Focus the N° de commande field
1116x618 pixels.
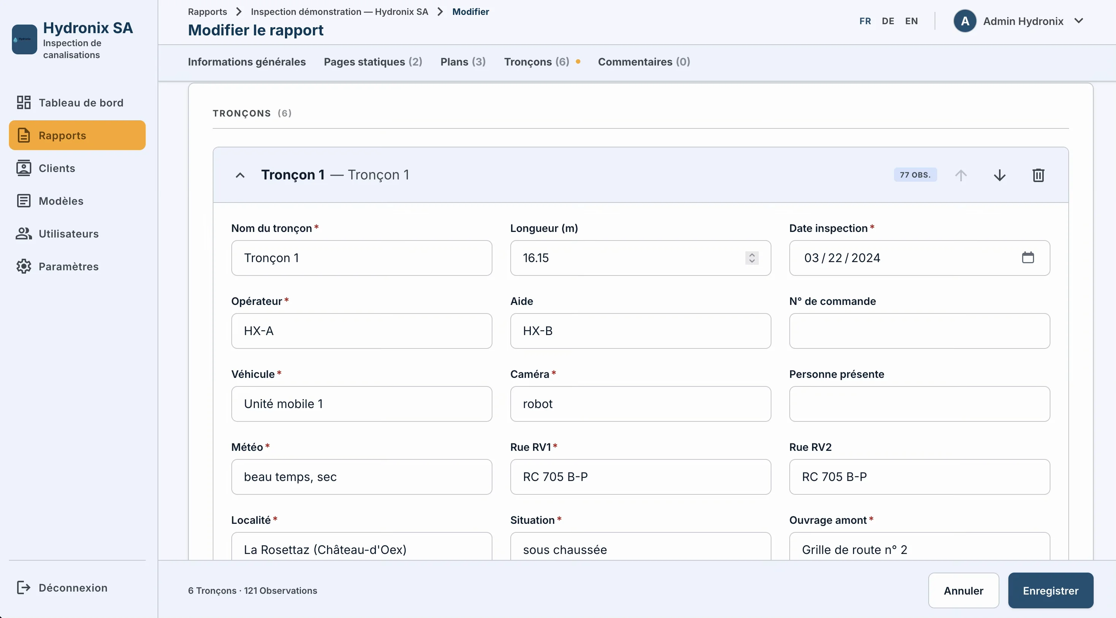click(x=920, y=331)
